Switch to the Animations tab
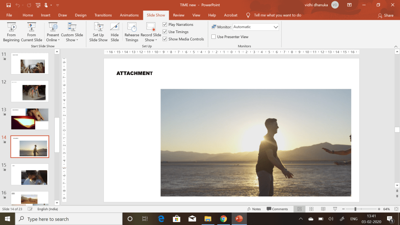 [129, 15]
